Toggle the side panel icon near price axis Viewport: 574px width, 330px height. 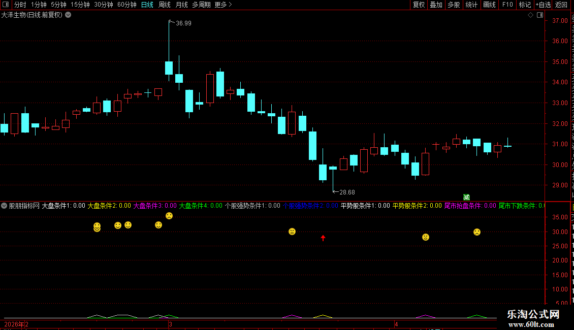540,15
